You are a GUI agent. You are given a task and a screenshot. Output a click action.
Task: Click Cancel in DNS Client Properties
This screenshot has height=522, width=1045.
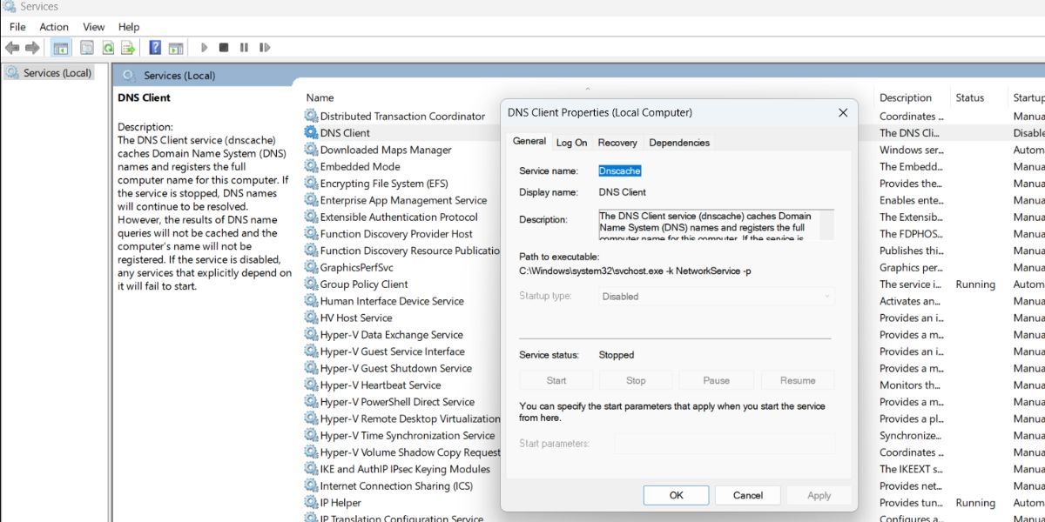point(748,495)
